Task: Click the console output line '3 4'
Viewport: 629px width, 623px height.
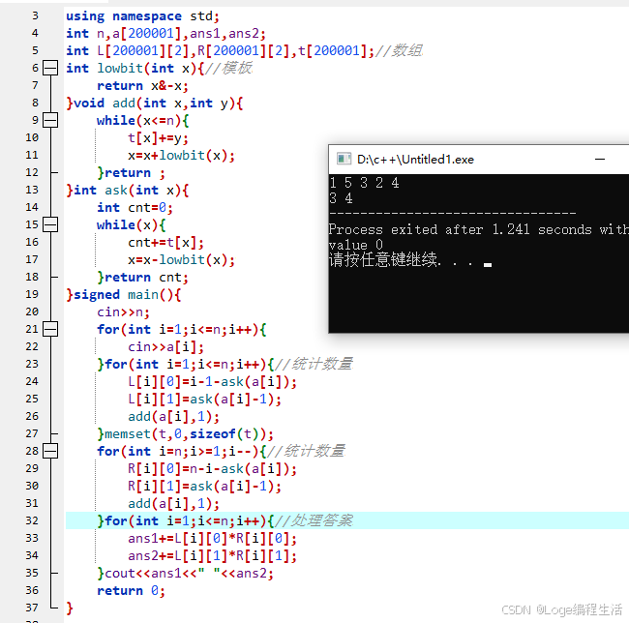Action: tap(341, 198)
